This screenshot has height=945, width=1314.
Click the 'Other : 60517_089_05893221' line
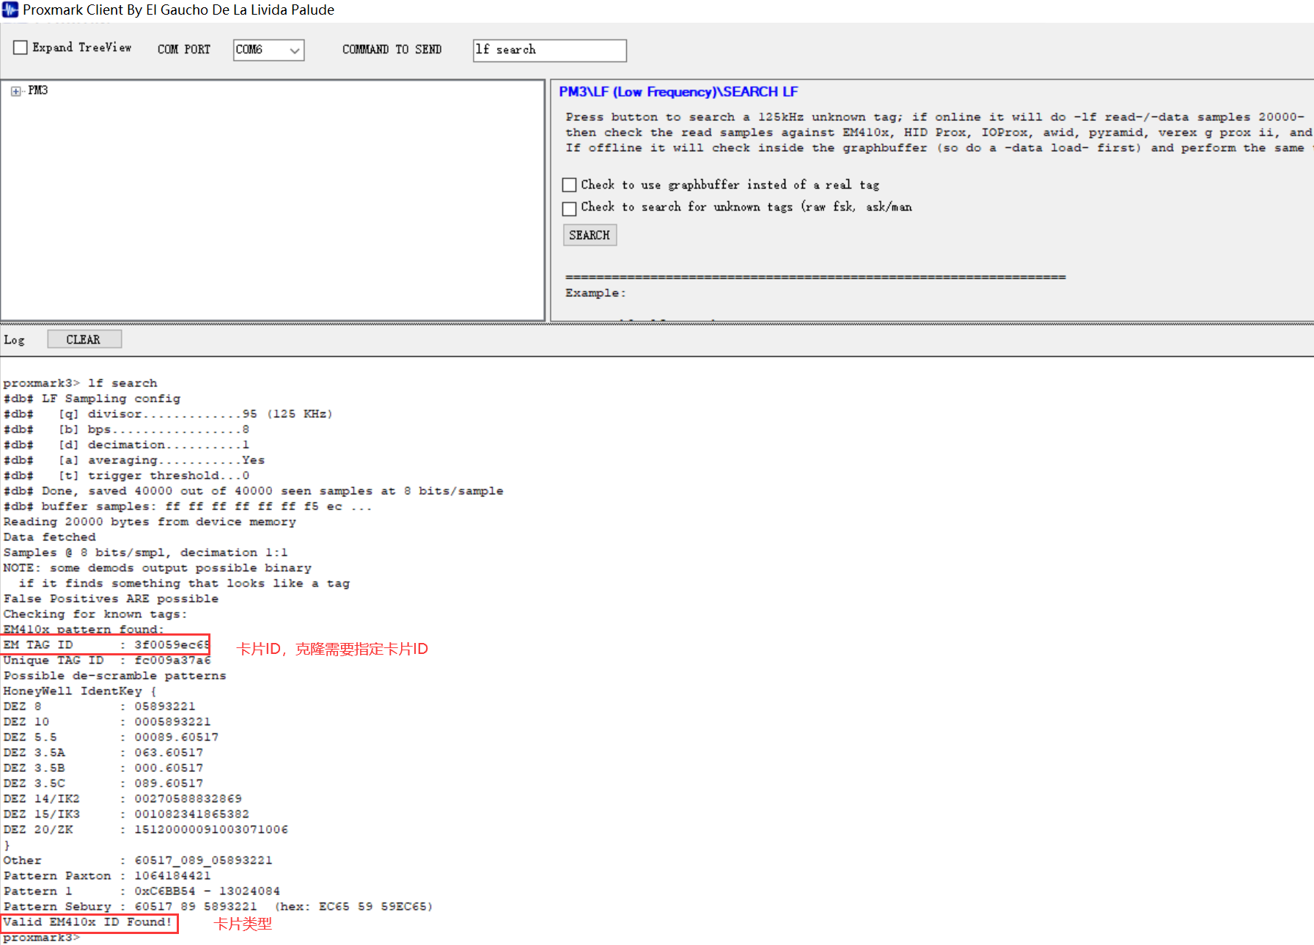click(138, 861)
